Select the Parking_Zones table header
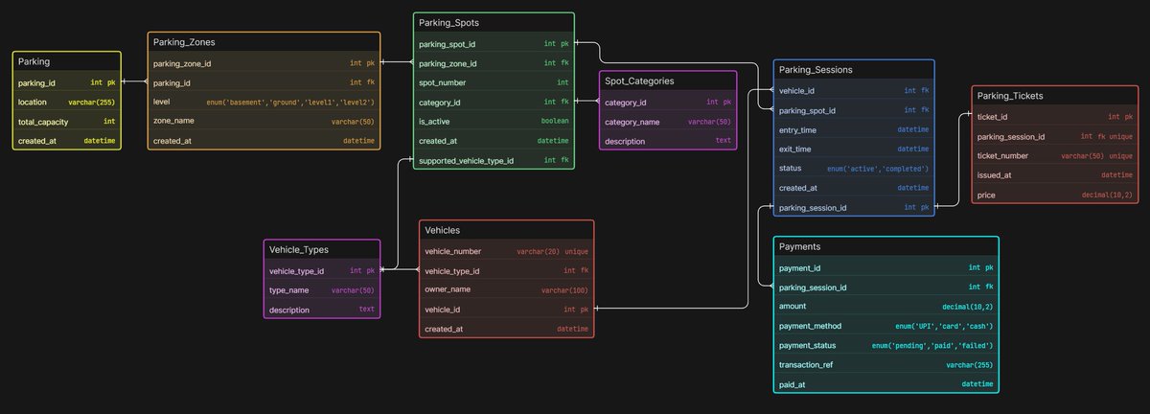 pos(264,42)
